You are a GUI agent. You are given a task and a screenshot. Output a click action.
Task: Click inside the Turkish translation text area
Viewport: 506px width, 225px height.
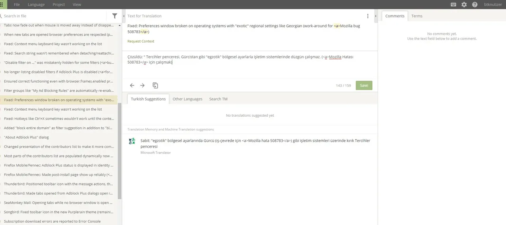pos(249,65)
